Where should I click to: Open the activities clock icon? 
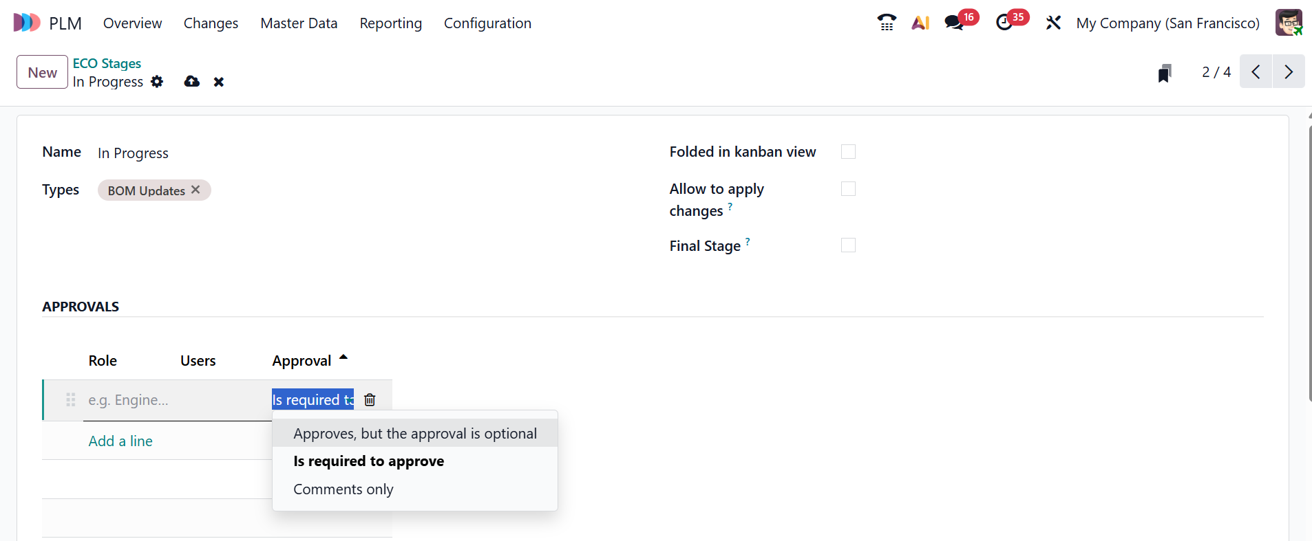click(1004, 23)
